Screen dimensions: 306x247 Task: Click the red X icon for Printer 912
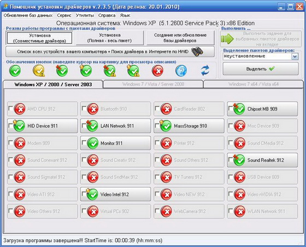coord(166,143)
